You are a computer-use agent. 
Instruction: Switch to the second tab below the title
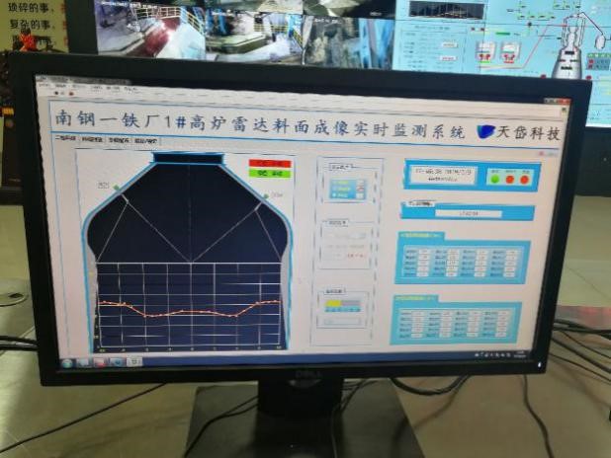[x=92, y=139]
